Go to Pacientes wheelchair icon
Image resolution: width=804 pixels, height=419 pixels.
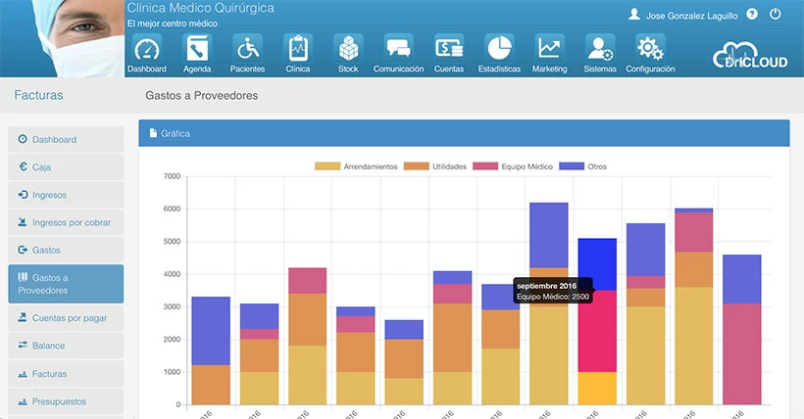coord(247,49)
